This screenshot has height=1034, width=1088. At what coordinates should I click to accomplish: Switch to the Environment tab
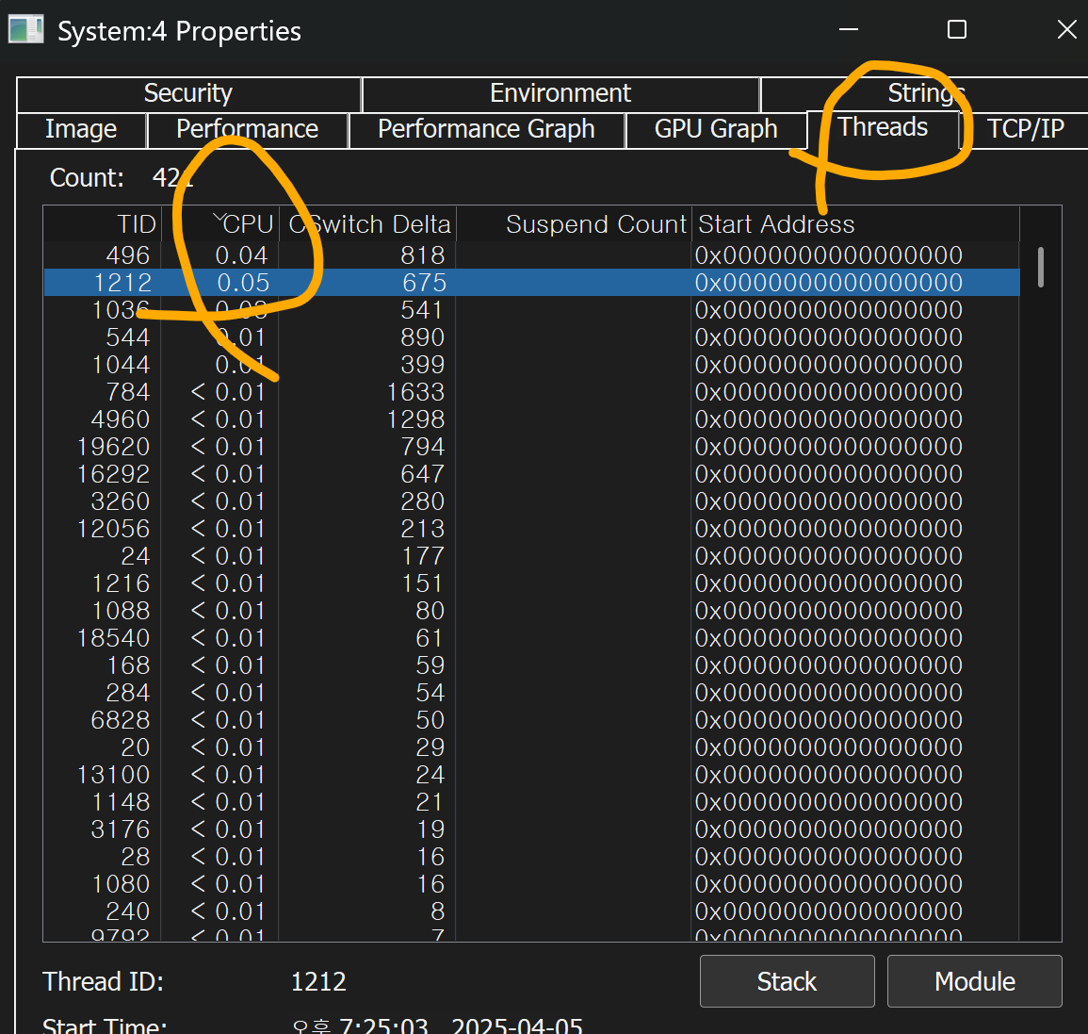pyautogui.click(x=560, y=93)
